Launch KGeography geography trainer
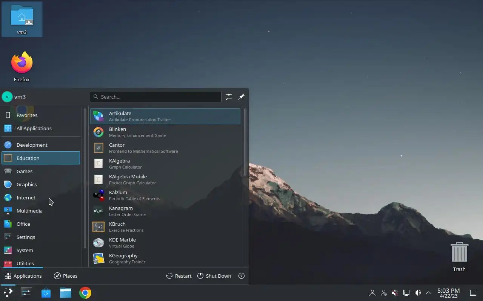This screenshot has height=301, width=483. coord(165,258)
